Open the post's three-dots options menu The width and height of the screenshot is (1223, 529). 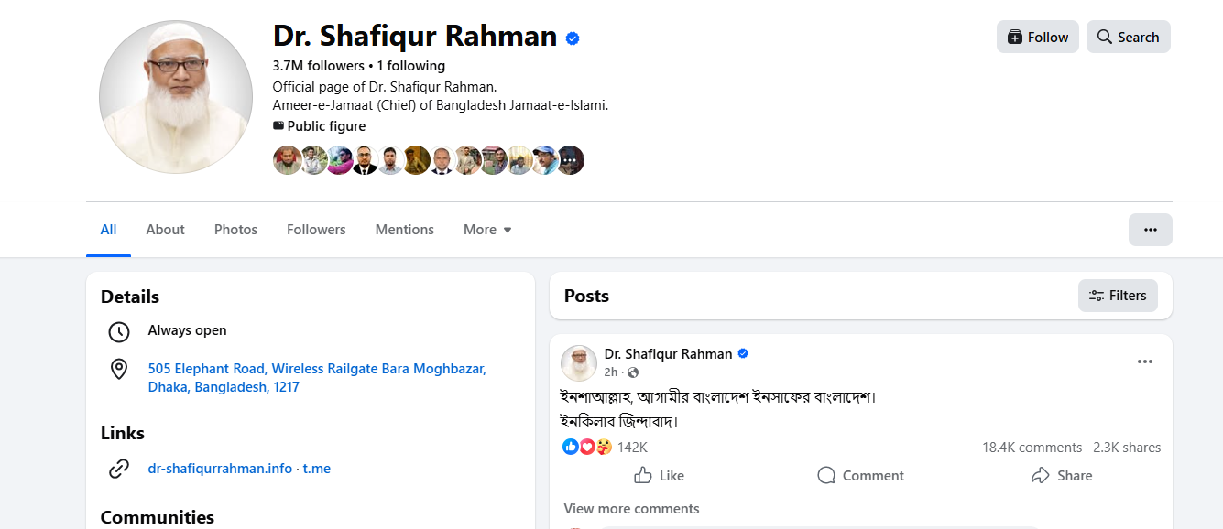1144,362
